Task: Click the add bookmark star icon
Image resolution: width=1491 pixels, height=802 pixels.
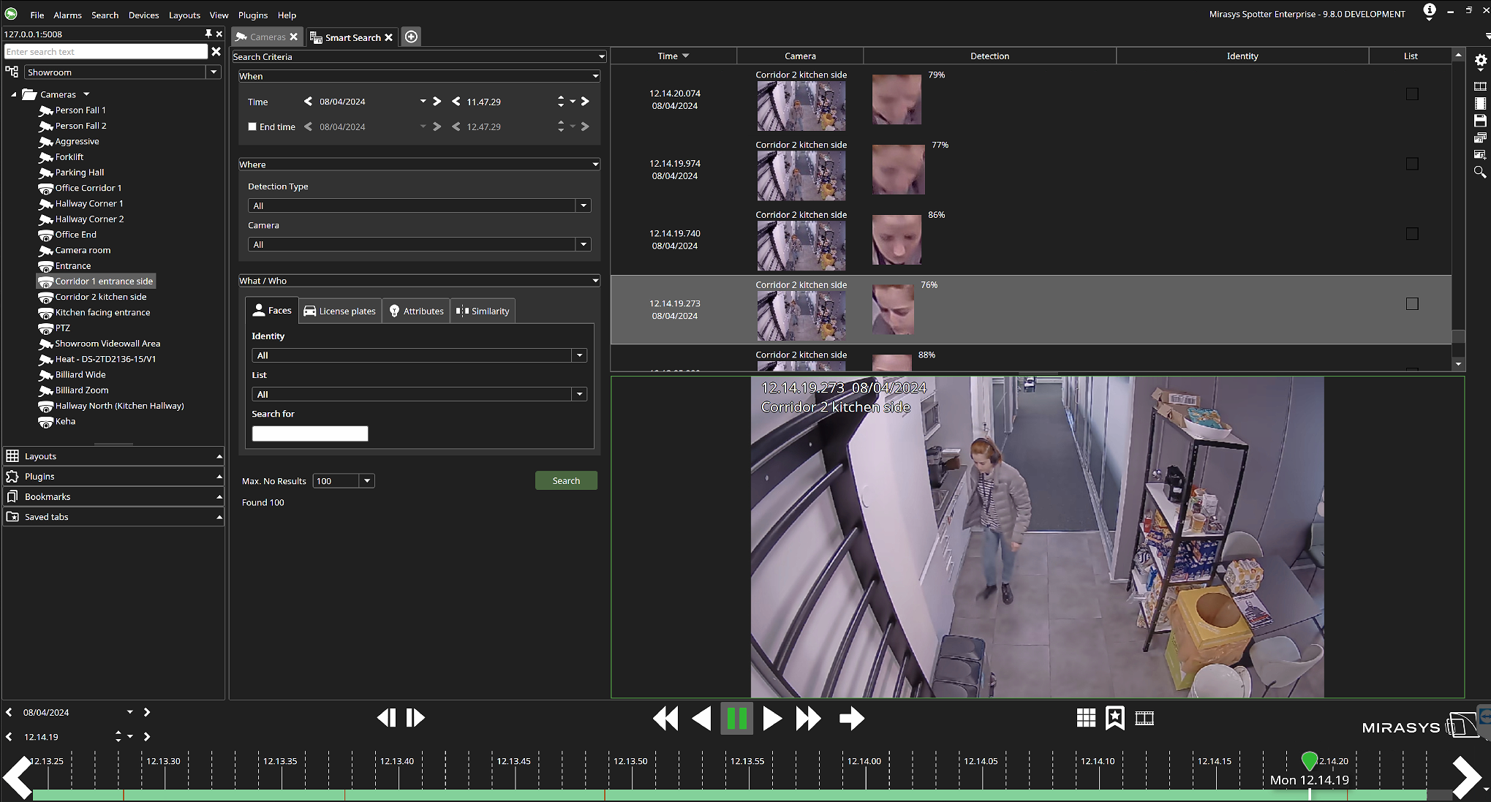Action: coord(1114,719)
